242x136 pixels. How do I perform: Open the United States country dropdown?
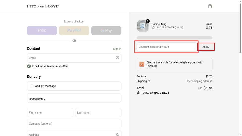74,98
